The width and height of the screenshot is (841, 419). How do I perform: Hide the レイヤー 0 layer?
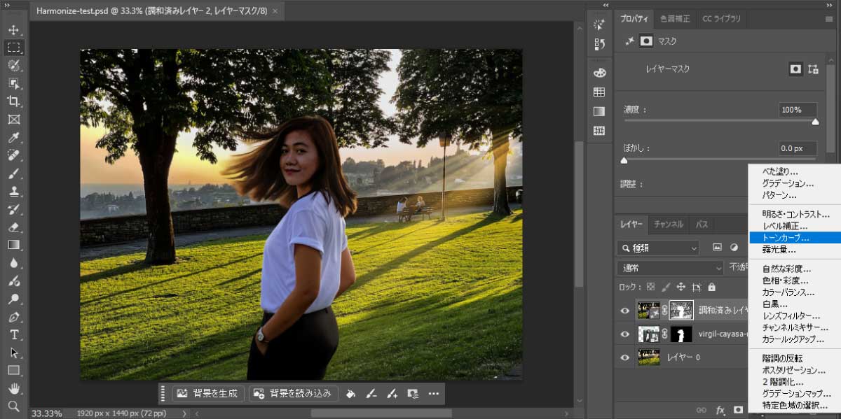(625, 357)
